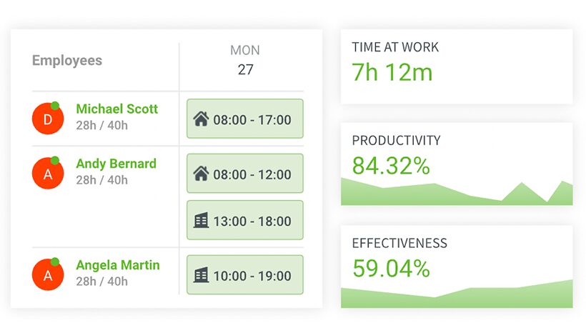The height and width of the screenshot is (333, 586).
Task: Click the Employees column header
Action: tap(67, 61)
